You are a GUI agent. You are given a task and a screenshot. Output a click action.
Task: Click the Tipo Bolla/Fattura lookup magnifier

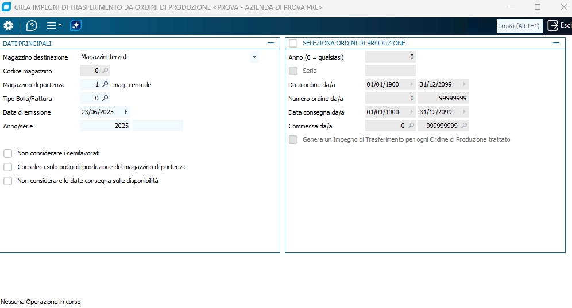105,98
